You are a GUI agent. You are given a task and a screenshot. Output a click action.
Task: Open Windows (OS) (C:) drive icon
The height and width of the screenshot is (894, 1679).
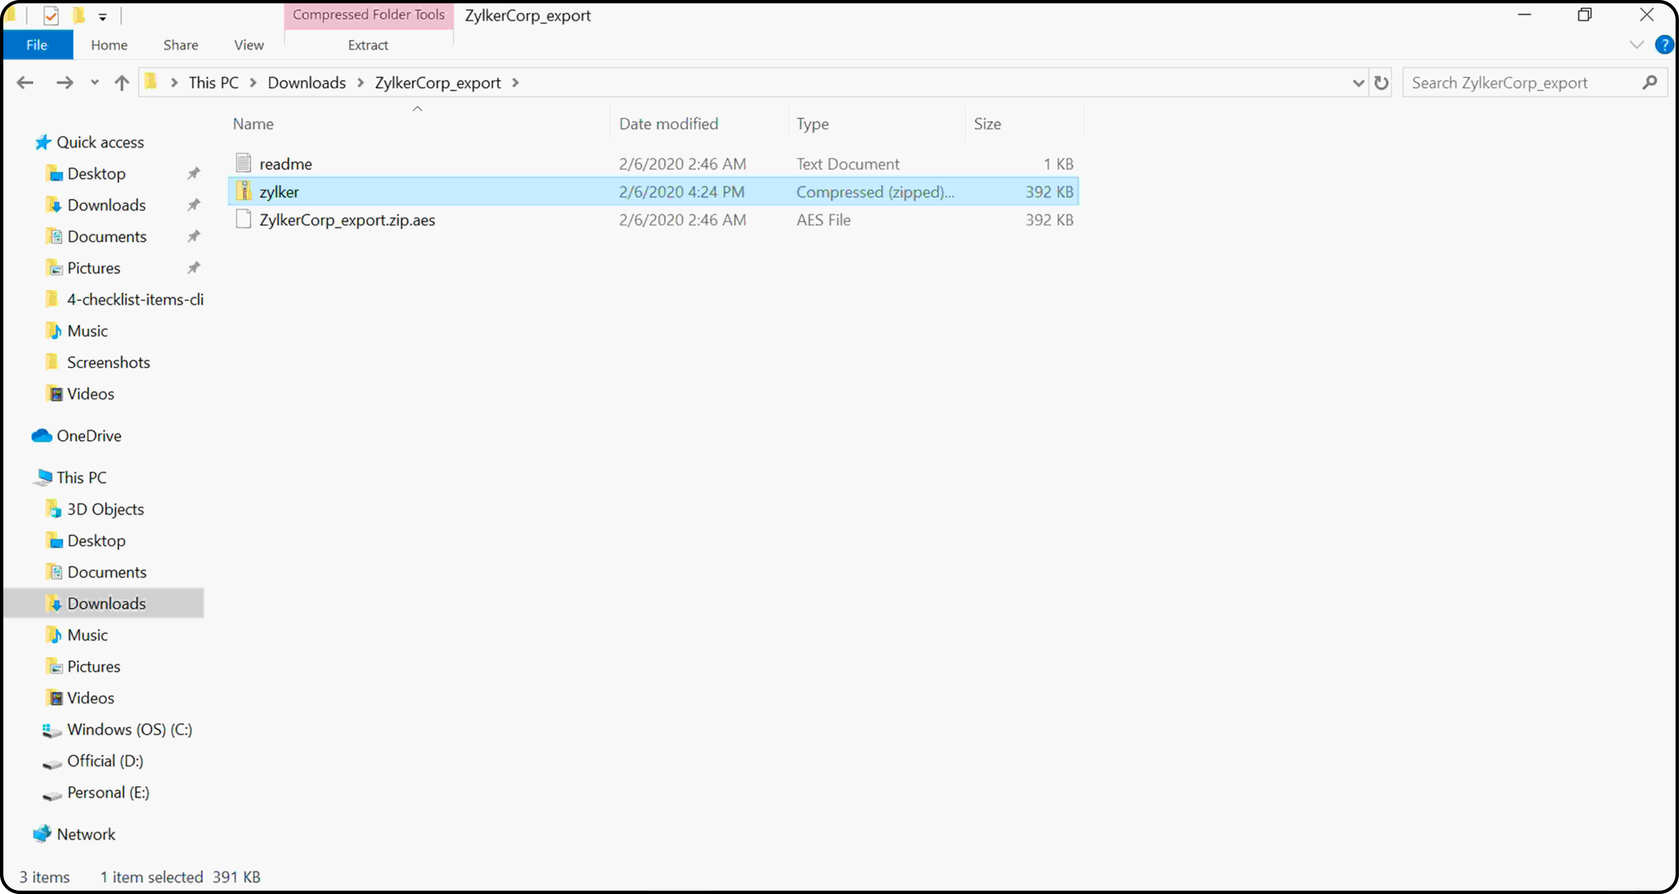52,731
